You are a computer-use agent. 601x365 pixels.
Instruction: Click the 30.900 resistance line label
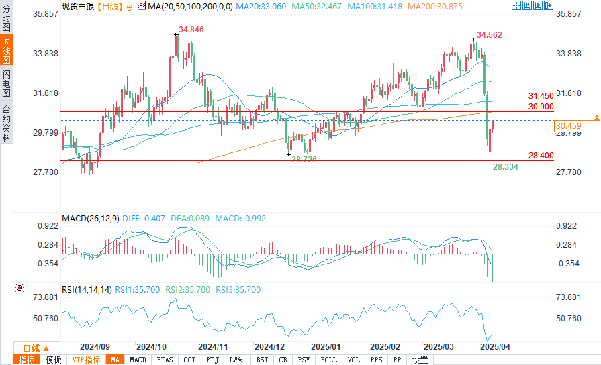[541, 107]
